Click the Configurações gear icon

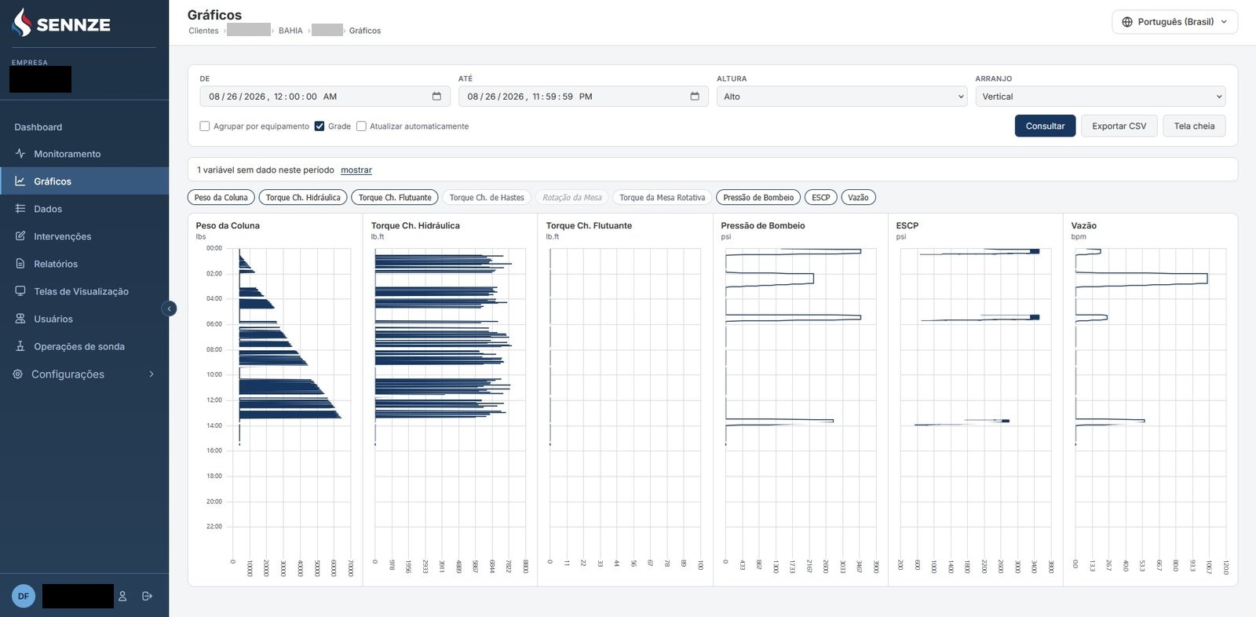click(x=18, y=374)
